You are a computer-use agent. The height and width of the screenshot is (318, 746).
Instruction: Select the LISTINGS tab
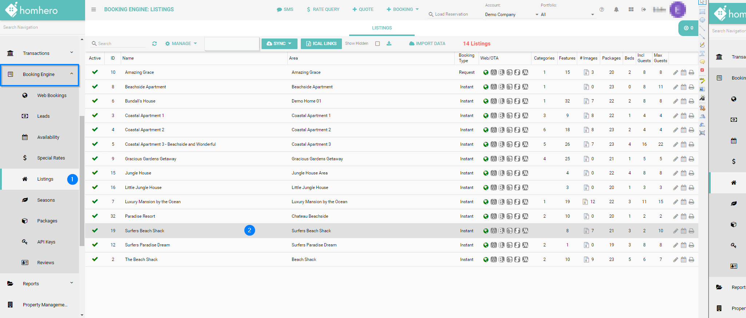382,28
